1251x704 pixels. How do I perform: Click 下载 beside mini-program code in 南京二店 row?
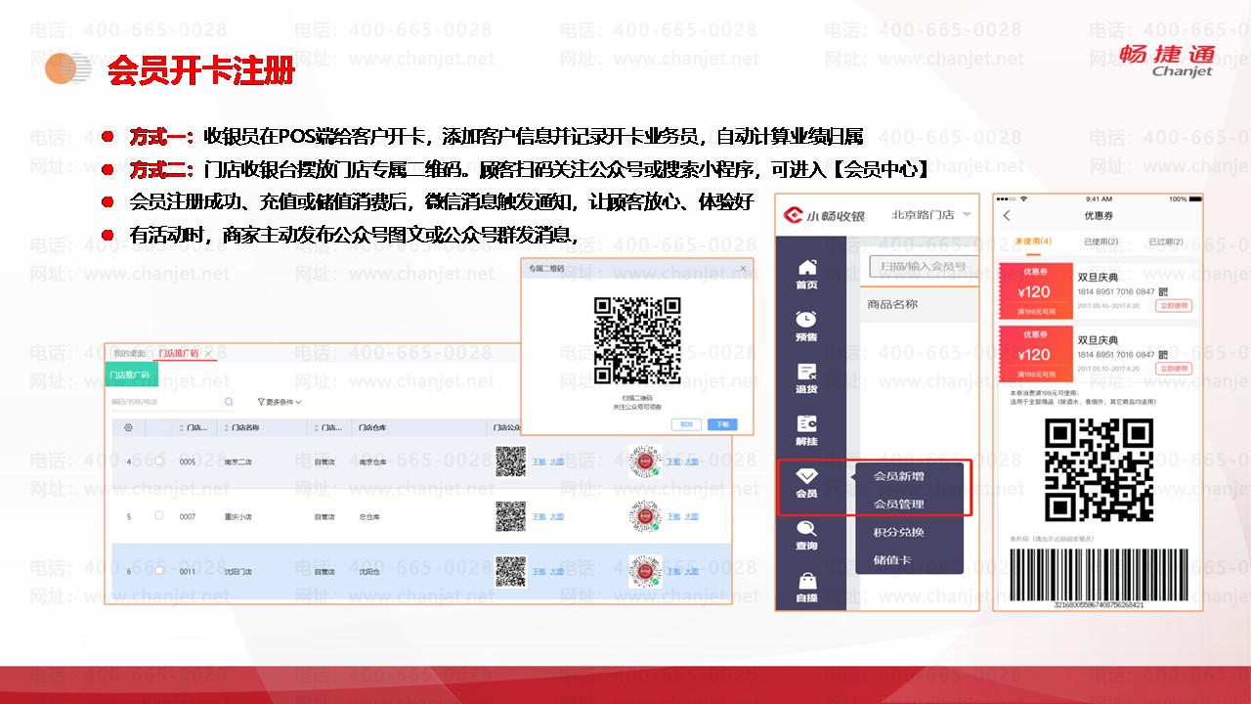[x=673, y=462]
